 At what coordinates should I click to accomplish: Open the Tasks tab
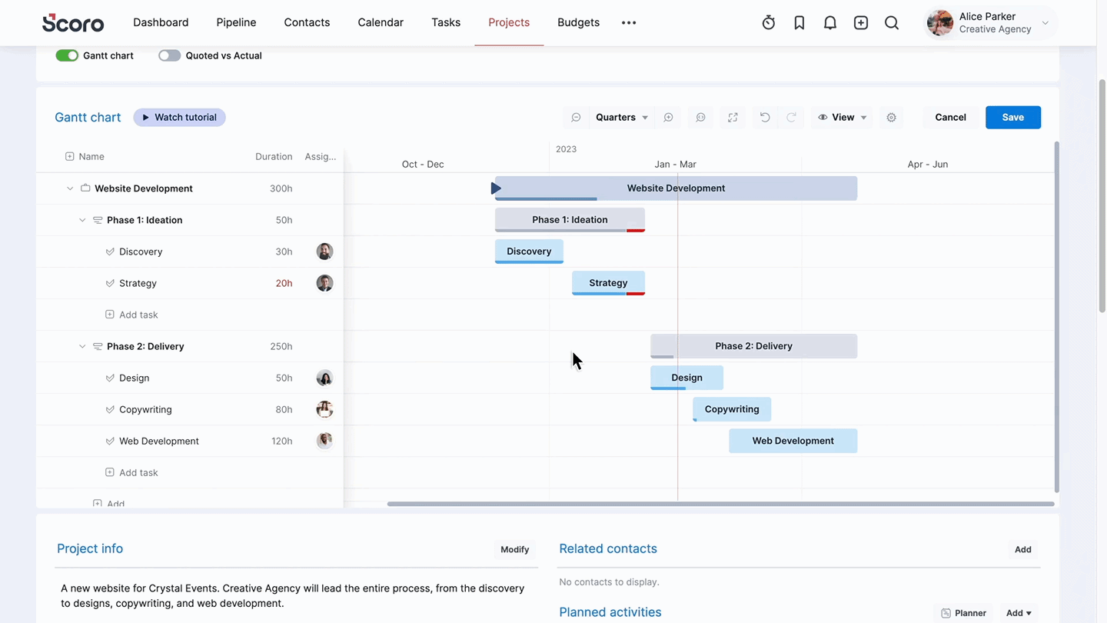[446, 22]
